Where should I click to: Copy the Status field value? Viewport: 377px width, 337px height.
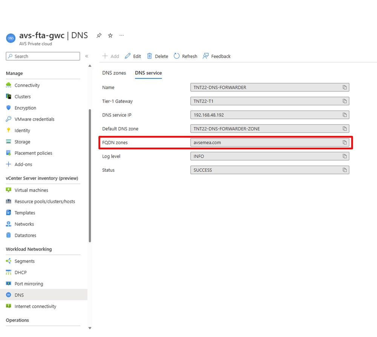[344, 170]
